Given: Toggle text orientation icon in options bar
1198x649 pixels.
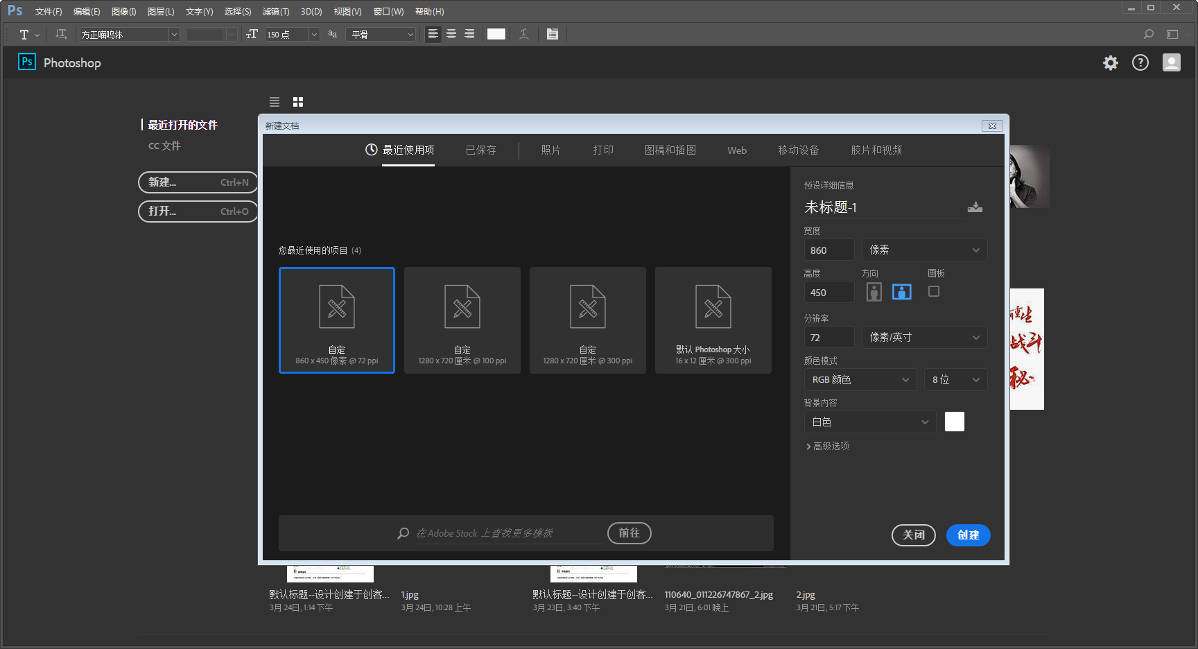Looking at the screenshot, I should pyautogui.click(x=61, y=34).
